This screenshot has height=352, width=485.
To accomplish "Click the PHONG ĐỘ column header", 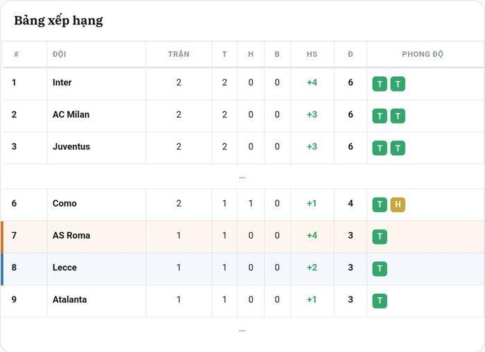I will (423, 54).
